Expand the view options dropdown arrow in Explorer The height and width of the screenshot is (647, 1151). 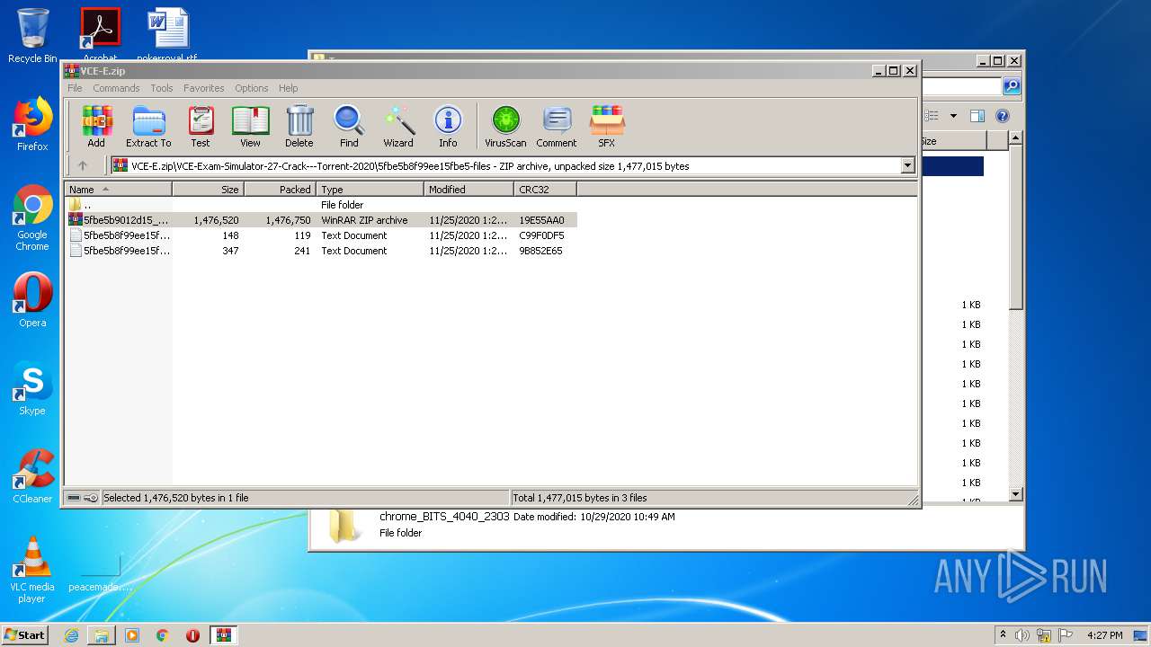click(953, 116)
